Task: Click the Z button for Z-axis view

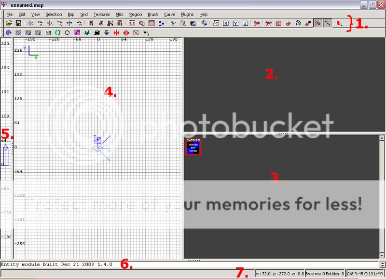Action: tap(246, 23)
